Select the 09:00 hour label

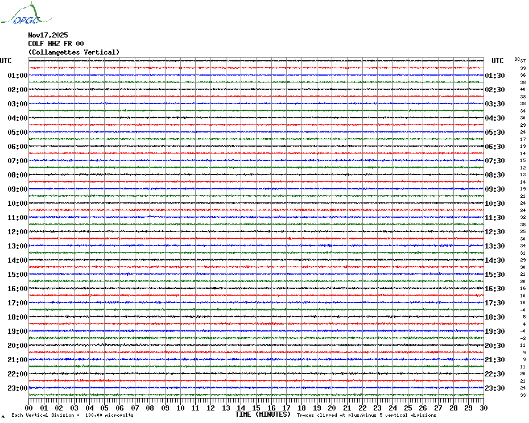click(x=18, y=189)
